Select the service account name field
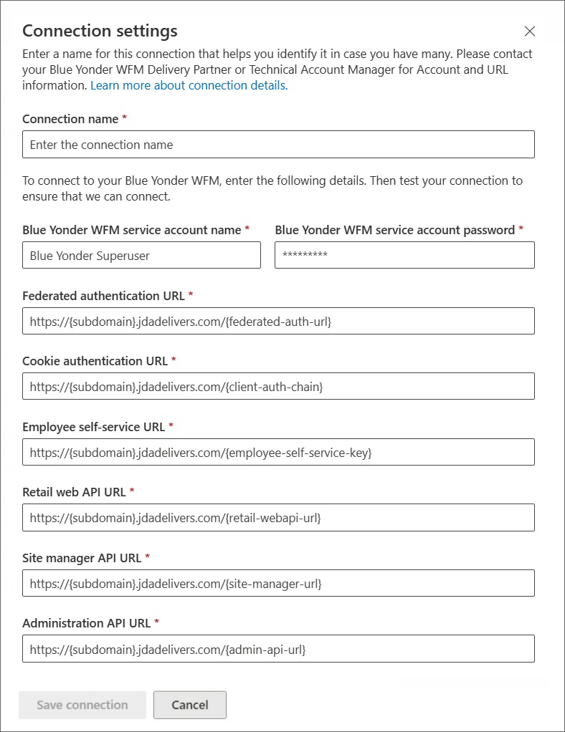Viewport: 565px width, 732px height. 141,255
